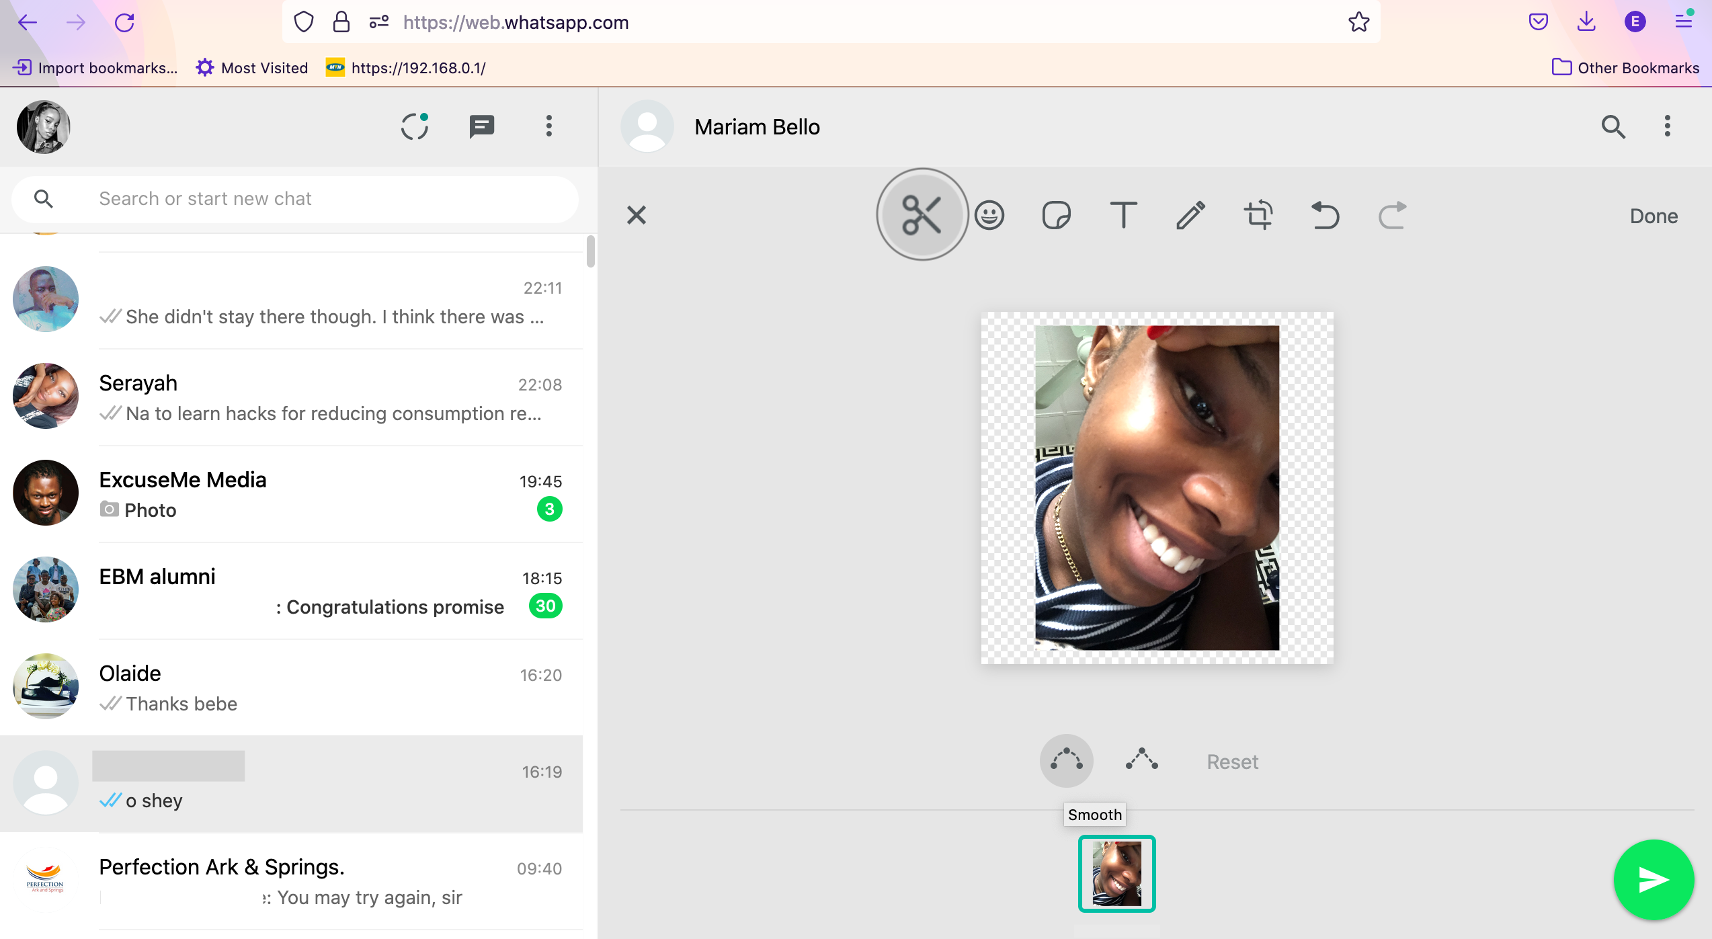Redo the last photo edit
This screenshot has width=1712, height=939.
(x=1392, y=214)
